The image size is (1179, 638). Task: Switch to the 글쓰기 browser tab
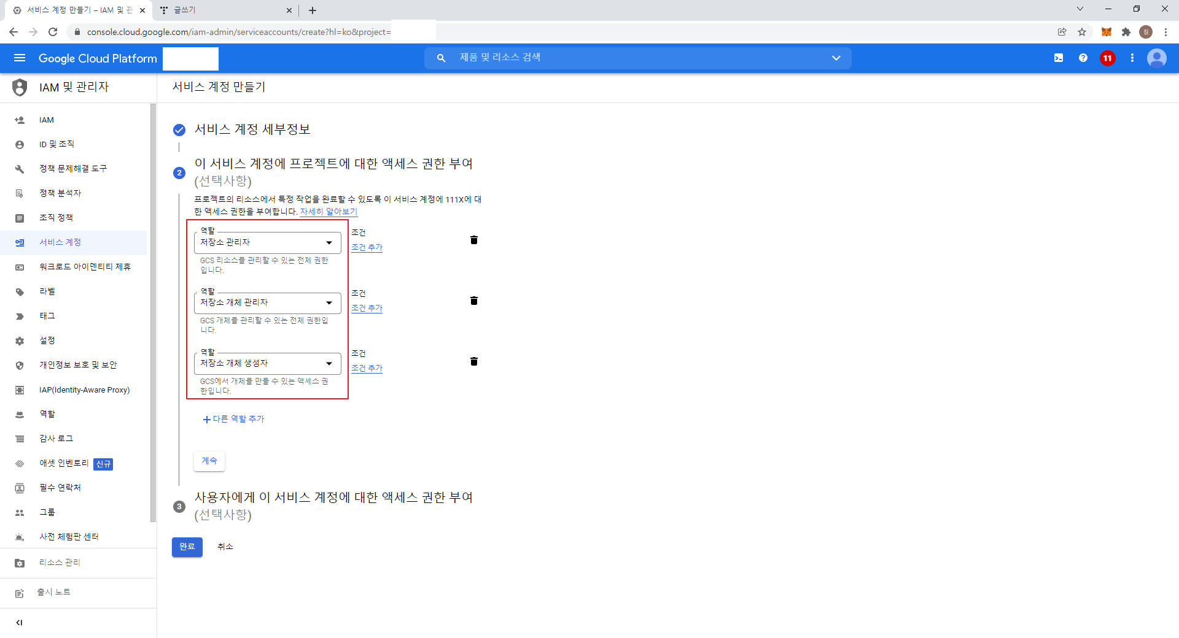point(226,10)
